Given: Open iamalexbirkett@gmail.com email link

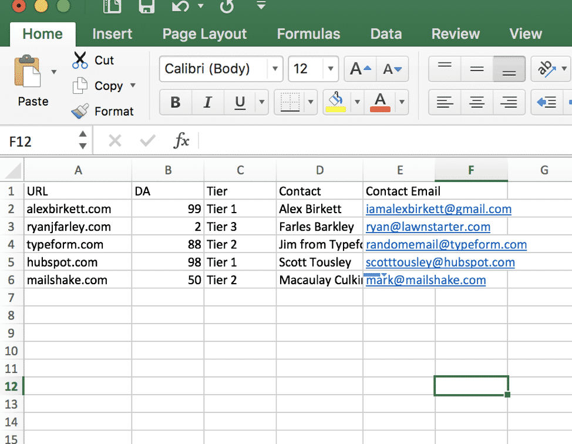Looking at the screenshot, I should coord(439,209).
